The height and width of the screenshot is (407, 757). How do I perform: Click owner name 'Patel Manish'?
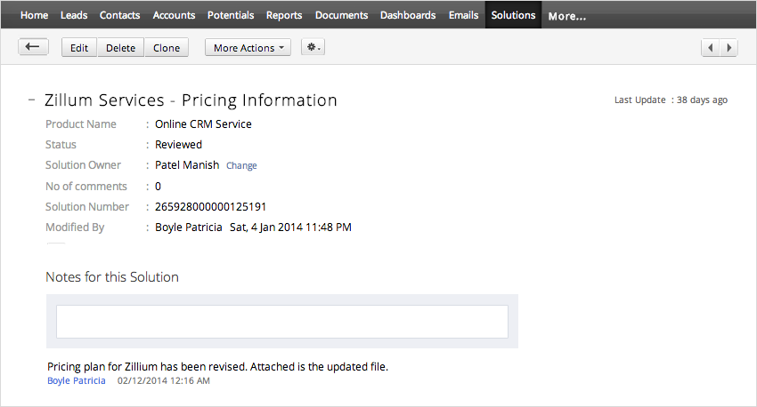click(187, 165)
